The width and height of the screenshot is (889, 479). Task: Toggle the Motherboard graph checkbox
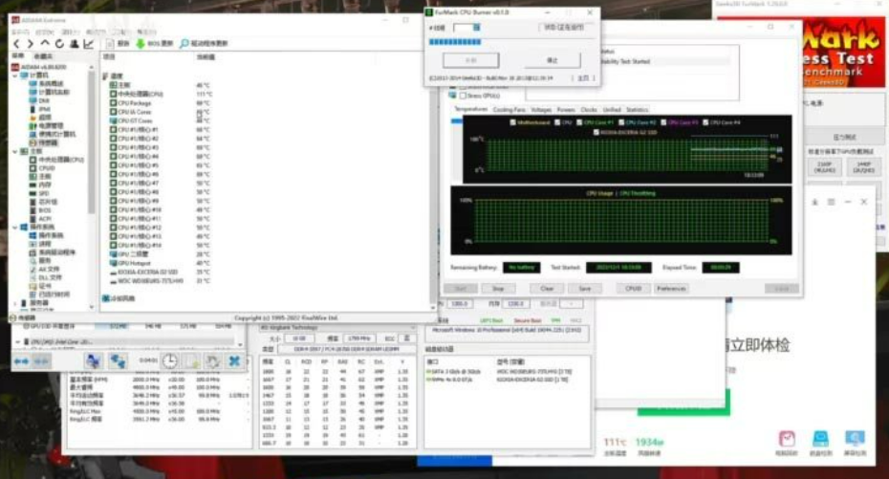[512, 122]
